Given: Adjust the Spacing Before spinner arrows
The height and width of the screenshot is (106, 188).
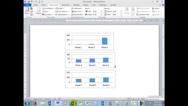Looking at the screenshot, I should click(x=121, y=11).
